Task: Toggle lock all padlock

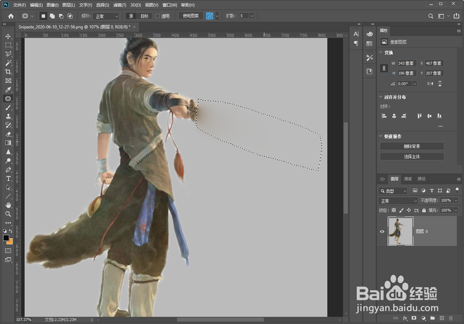Action: pyautogui.click(x=424, y=210)
